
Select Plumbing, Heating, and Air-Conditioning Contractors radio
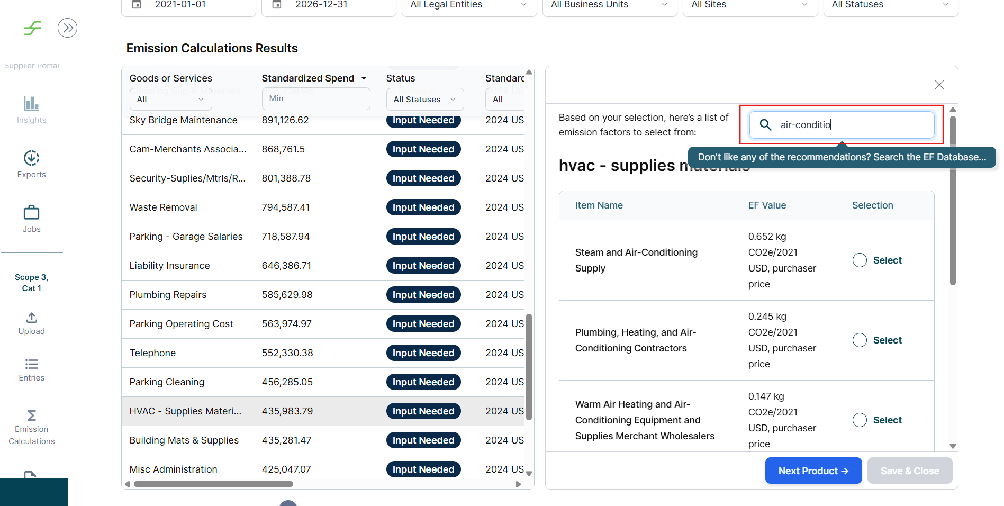tap(860, 340)
